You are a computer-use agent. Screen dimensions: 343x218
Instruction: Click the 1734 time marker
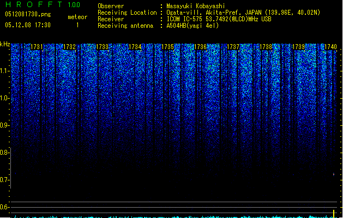point(135,47)
